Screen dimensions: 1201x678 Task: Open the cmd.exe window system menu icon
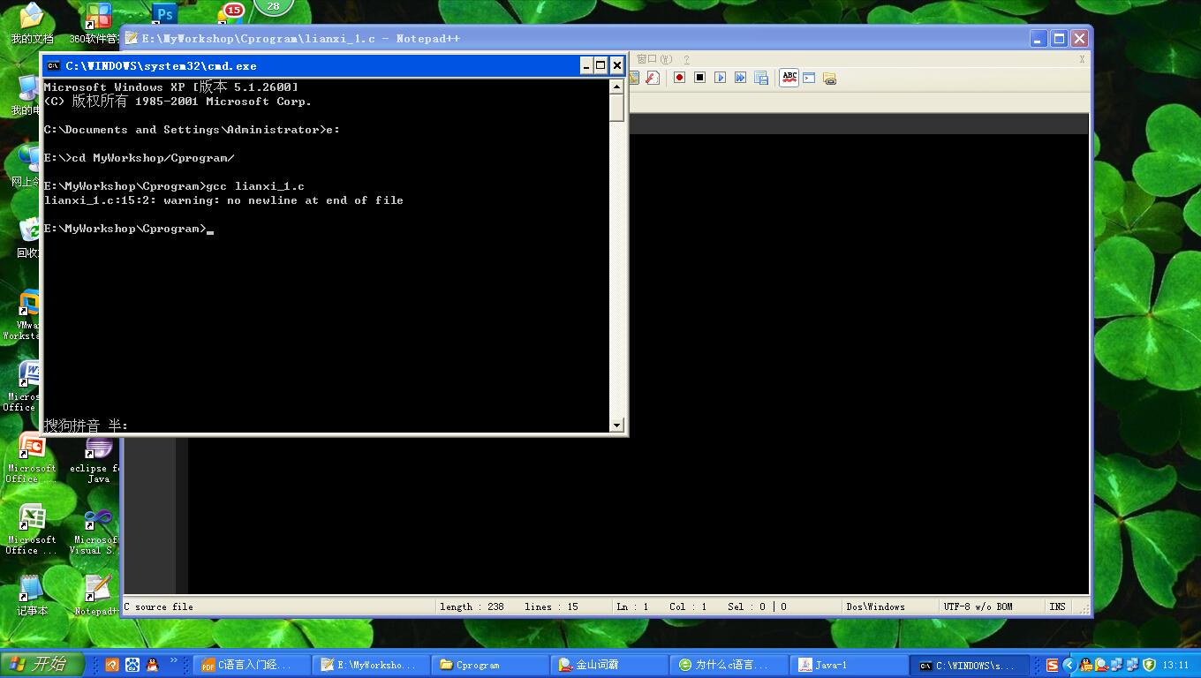(53, 65)
